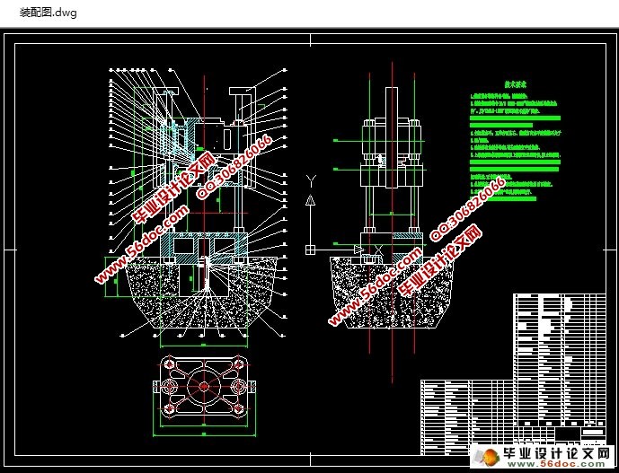
Task: Click the top-left bolt hole in plan view
Action: (170, 363)
